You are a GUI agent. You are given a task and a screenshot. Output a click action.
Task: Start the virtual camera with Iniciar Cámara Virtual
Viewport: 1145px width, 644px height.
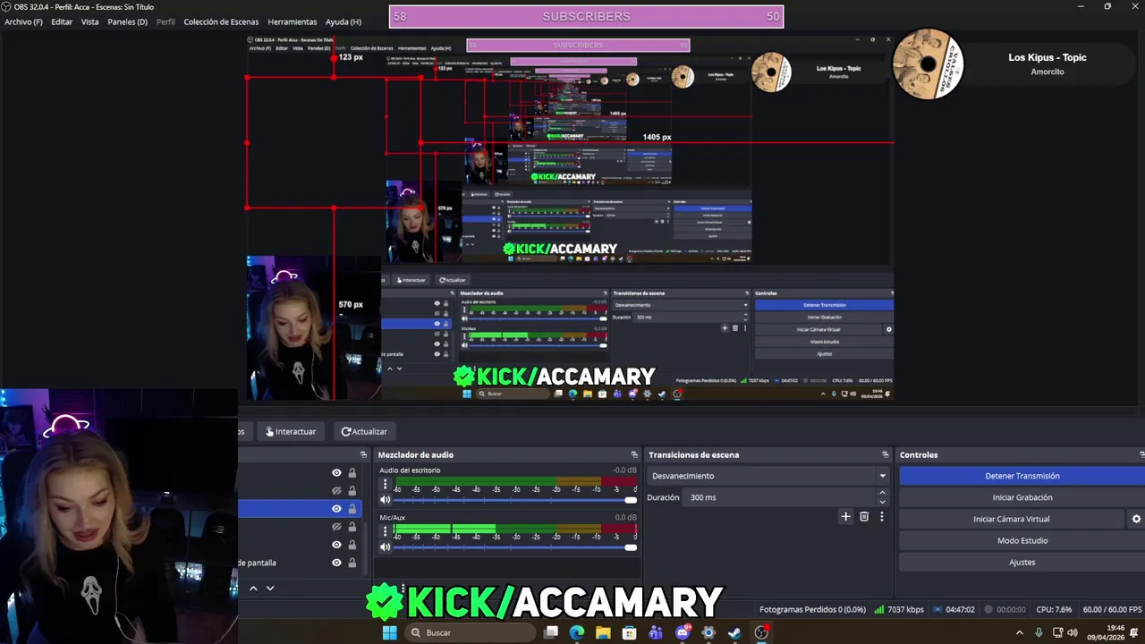[x=1012, y=519]
